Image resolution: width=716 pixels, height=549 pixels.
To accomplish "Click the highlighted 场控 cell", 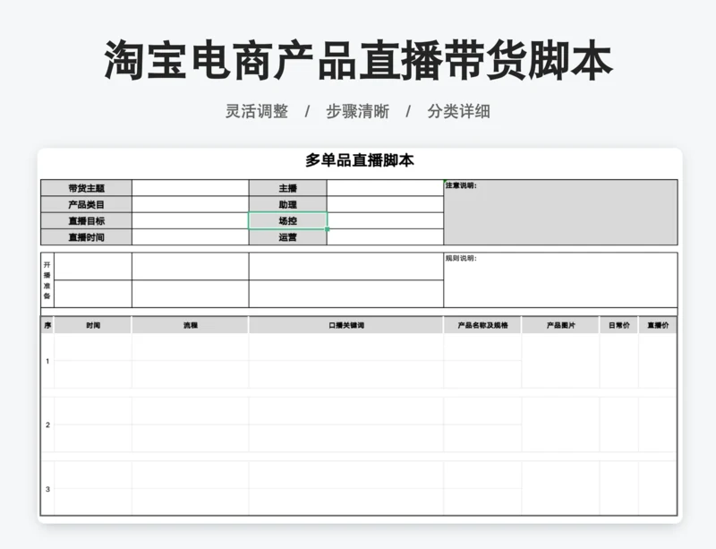I will [x=287, y=221].
